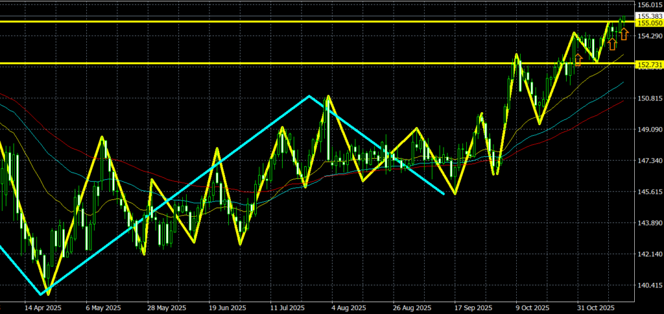Click the 14 Apr 2025 date label
This screenshot has width=664, height=314.
click(42, 308)
